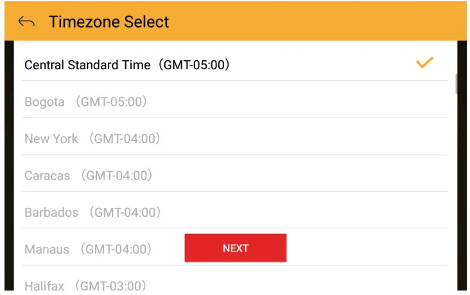
Task: Click the Timezone Select header title
Action: 109,22
